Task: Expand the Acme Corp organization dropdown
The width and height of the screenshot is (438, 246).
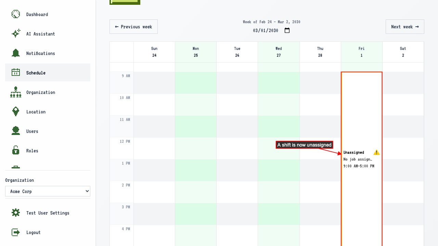Action: click(x=48, y=191)
